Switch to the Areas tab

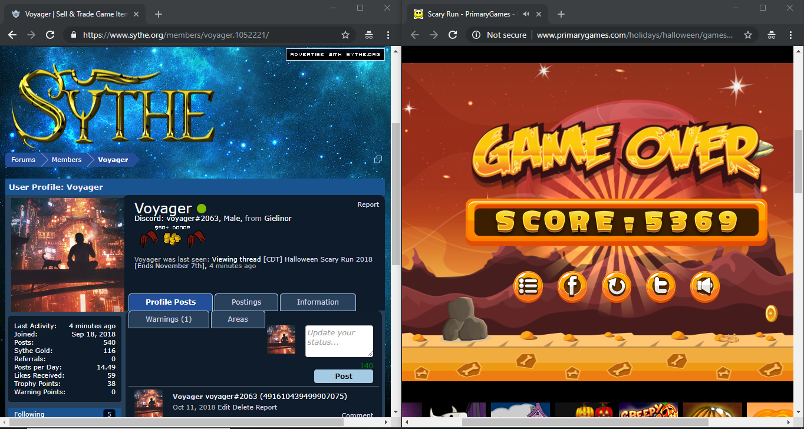pyautogui.click(x=238, y=319)
